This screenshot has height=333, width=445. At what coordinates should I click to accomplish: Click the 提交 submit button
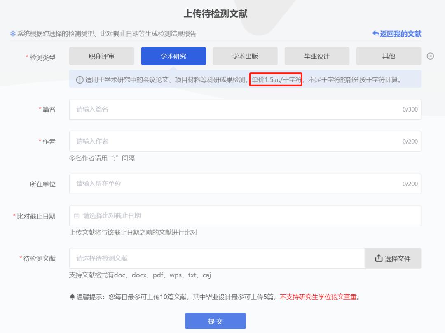coord(215,321)
